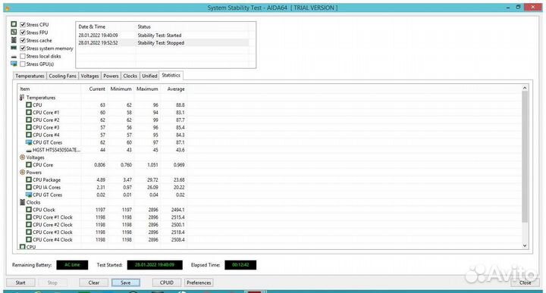The image size is (546, 293).
Task: Select the Statistics tab
Action: 171,75
